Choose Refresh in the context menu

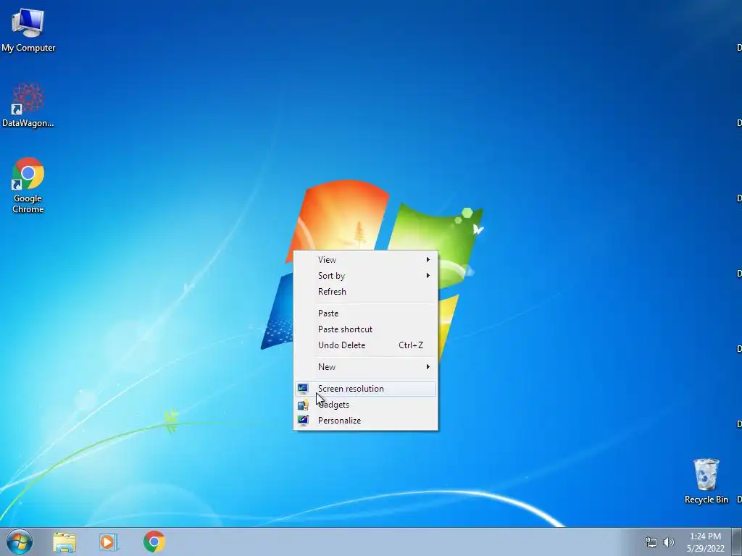(x=365, y=292)
